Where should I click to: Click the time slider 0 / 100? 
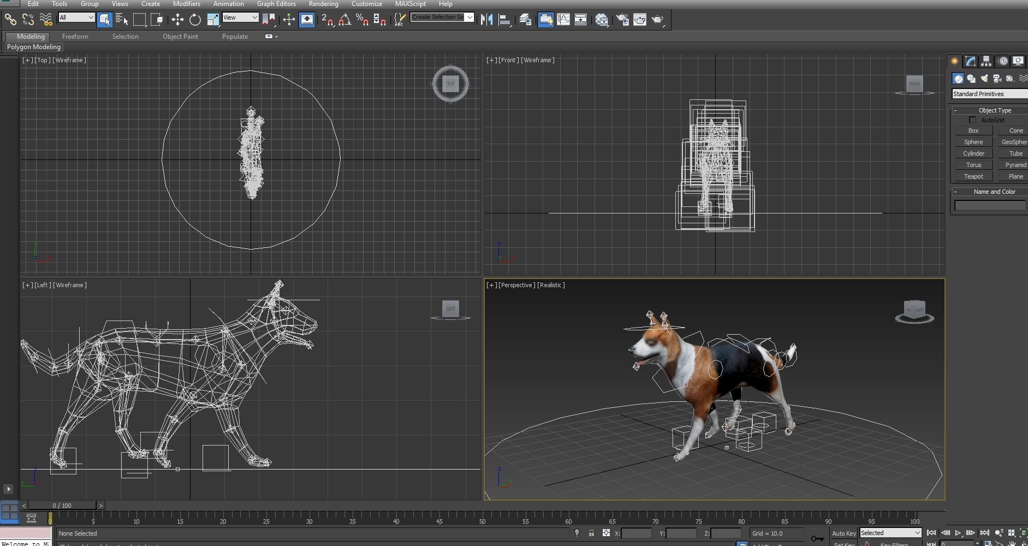(x=62, y=506)
